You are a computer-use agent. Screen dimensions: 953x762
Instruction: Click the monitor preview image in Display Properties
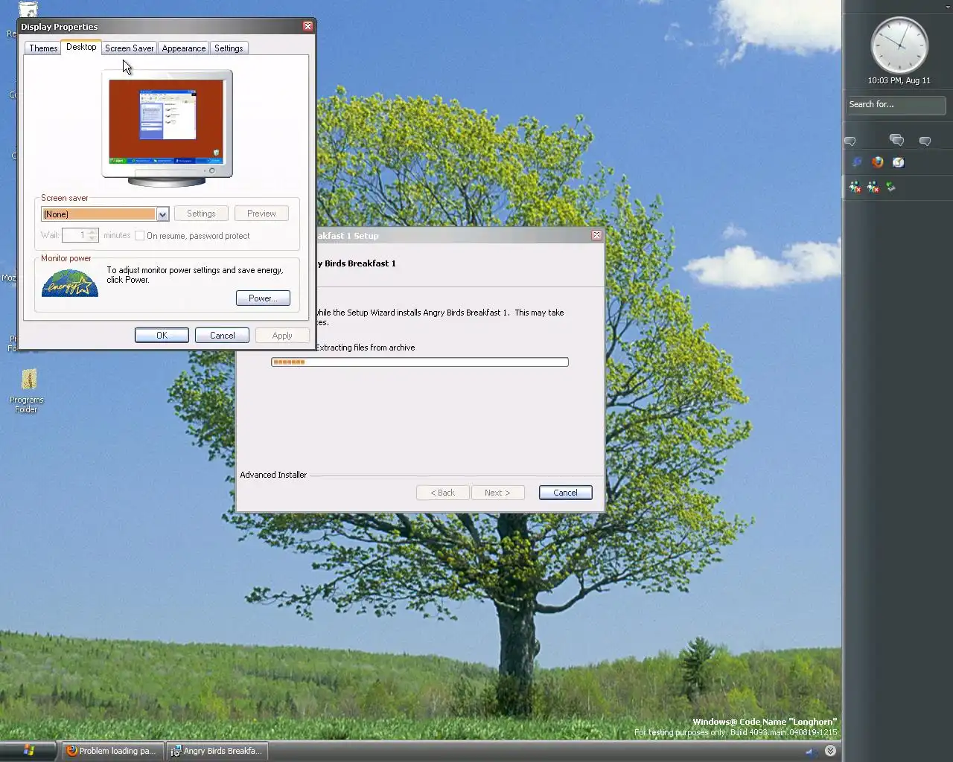pos(167,127)
